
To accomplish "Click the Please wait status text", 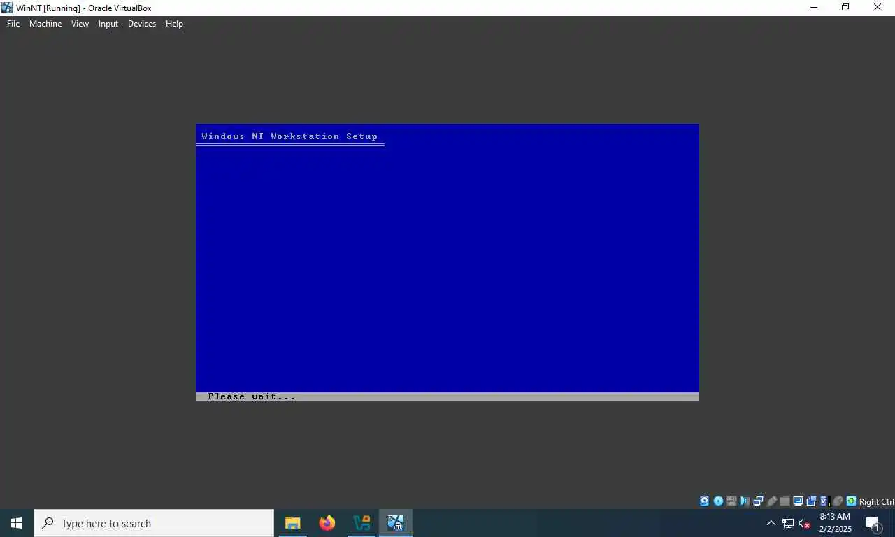I will 252,396.
